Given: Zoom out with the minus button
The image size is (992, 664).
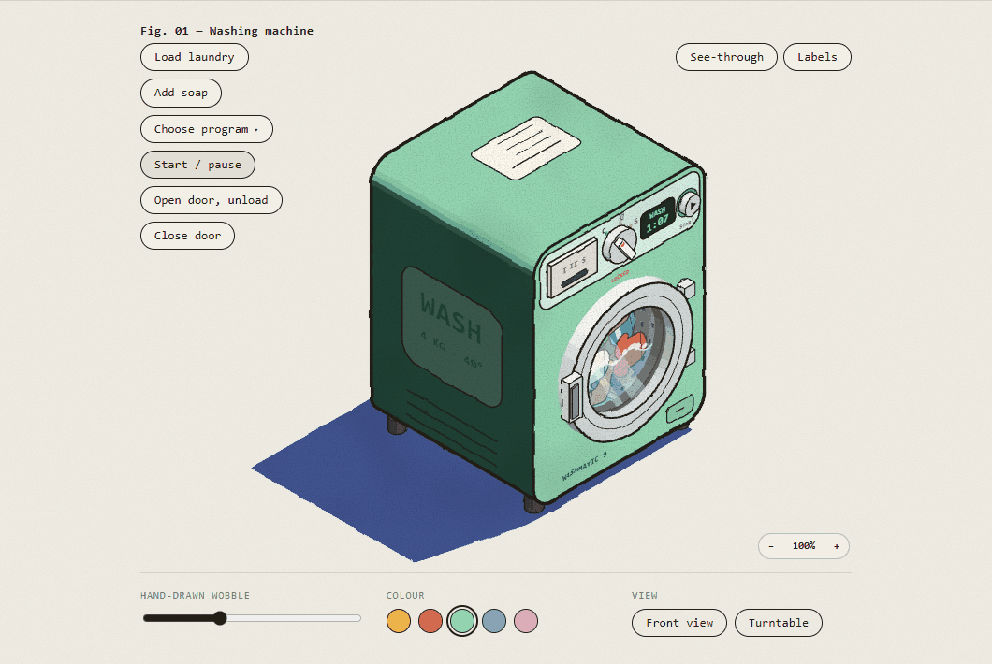Looking at the screenshot, I should pos(770,546).
